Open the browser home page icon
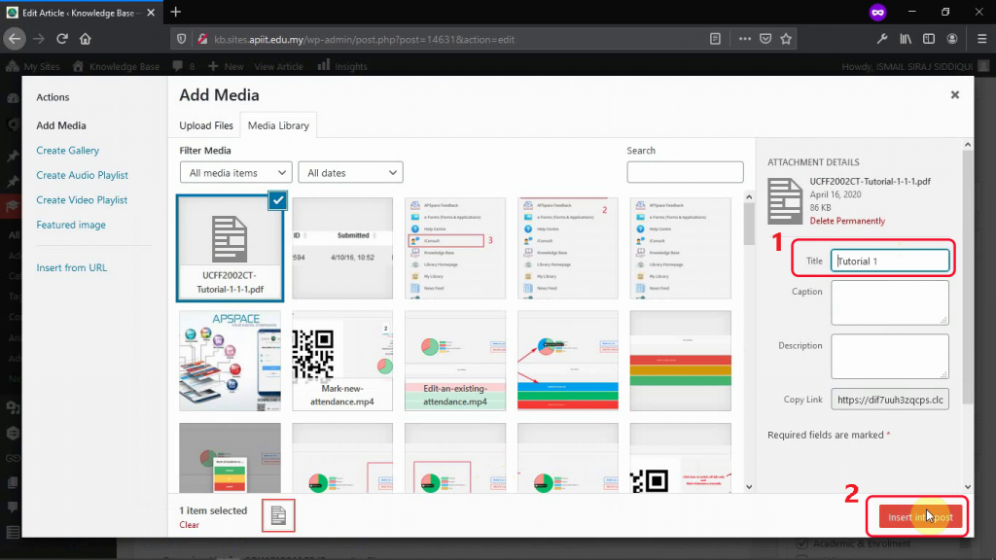Viewport: 996px width, 560px height. [86, 39]
